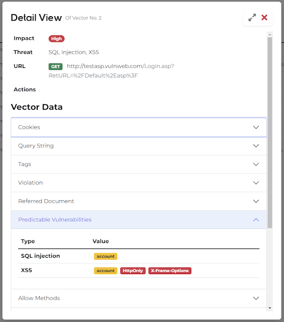Click the chevron on the Violation row
Screen dimensions: 284x322
point(256,183)
